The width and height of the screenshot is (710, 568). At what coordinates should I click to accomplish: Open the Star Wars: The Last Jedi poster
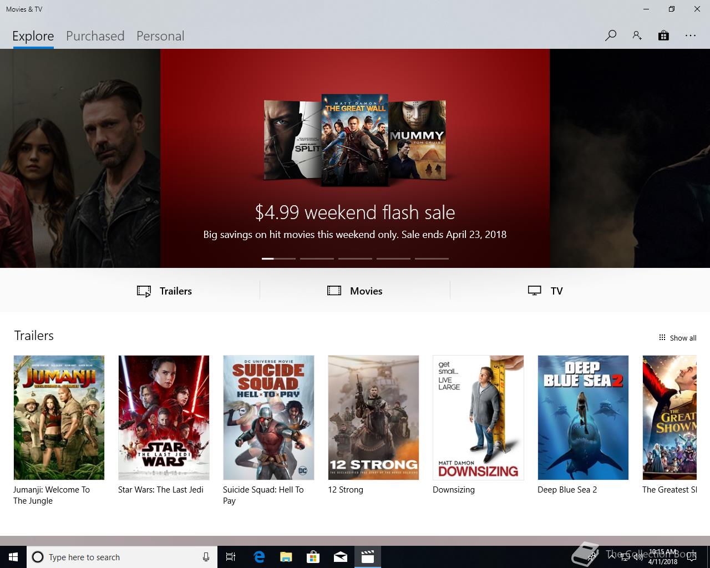(x=164, y=418)
